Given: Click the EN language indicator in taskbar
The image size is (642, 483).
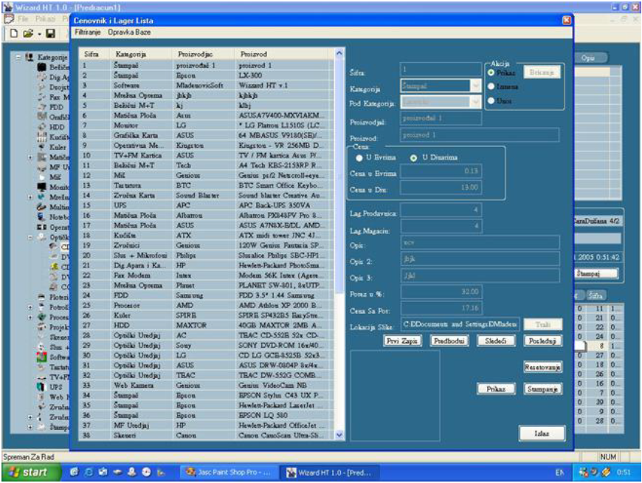Looking at the screenshot, I should point(559,473).
